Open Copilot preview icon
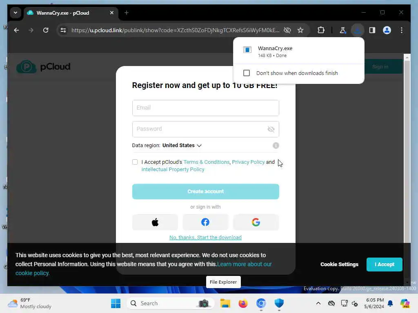 pyautogui.click(x=405, y=303)
